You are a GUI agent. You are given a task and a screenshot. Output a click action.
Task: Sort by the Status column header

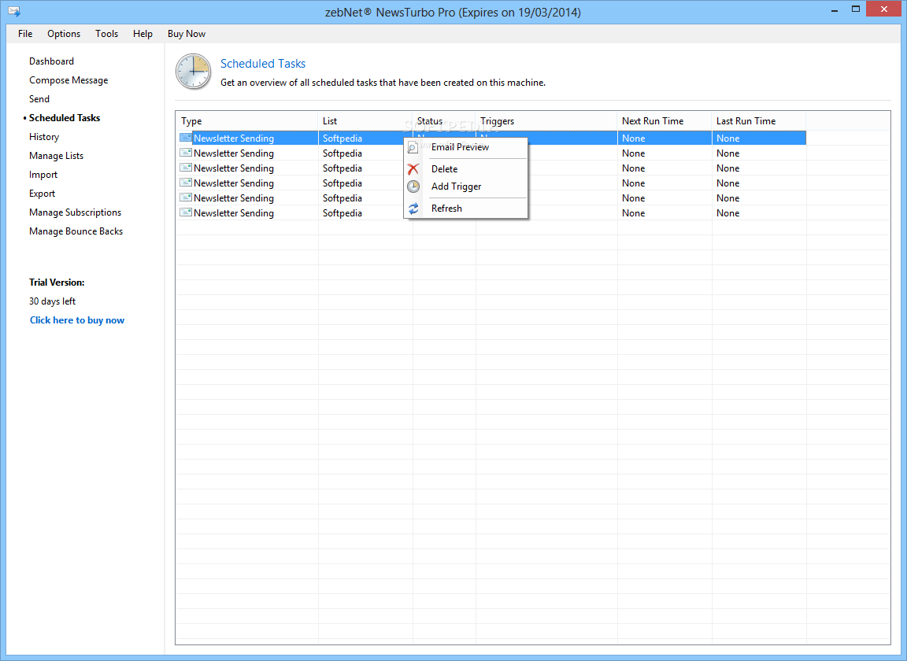[444, 121]
